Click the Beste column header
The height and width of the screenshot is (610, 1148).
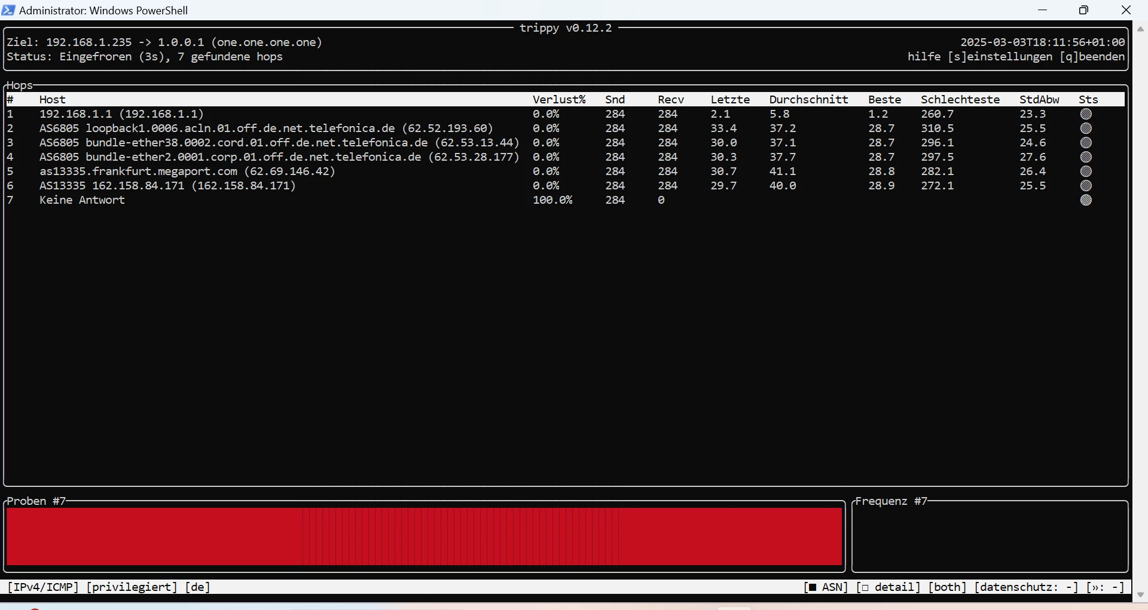tap(885, 100)
